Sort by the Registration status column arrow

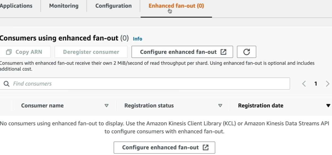point(220,106)
